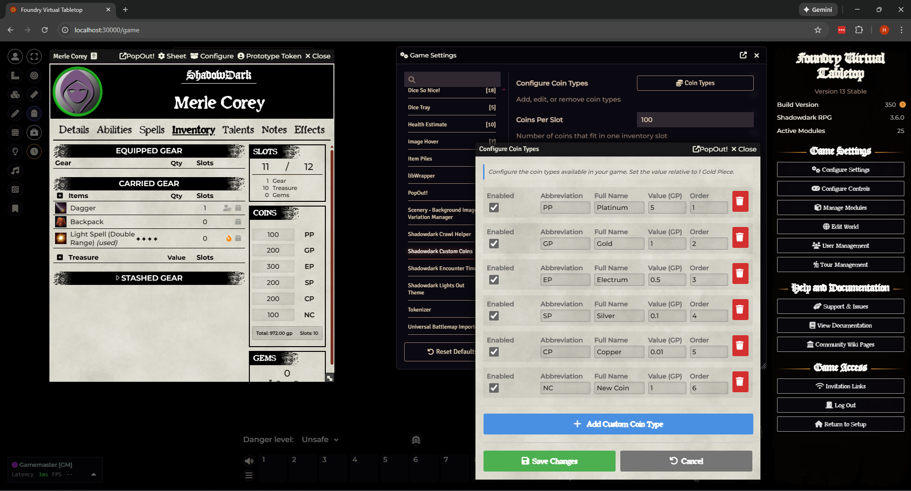
Task: Save Changes in Configure Coin Types dialog
Action: 549,461
